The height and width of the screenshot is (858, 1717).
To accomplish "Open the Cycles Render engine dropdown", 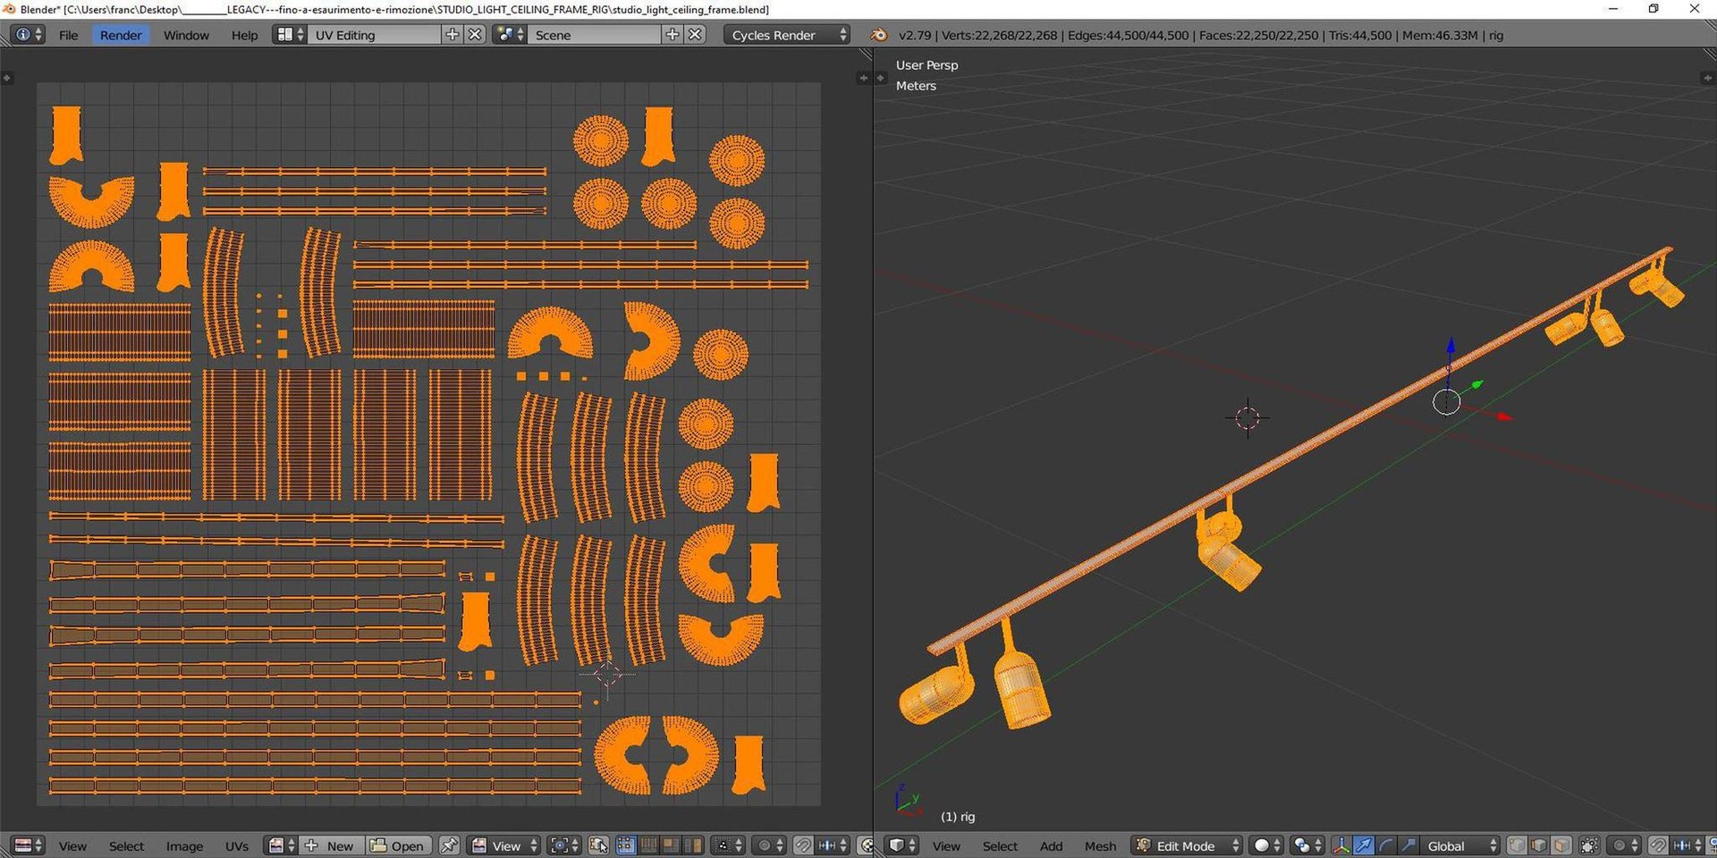I will (786, 35).
